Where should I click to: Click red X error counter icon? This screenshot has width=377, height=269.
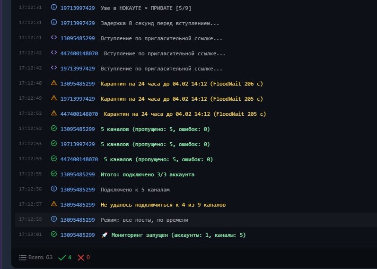(81, 258)
